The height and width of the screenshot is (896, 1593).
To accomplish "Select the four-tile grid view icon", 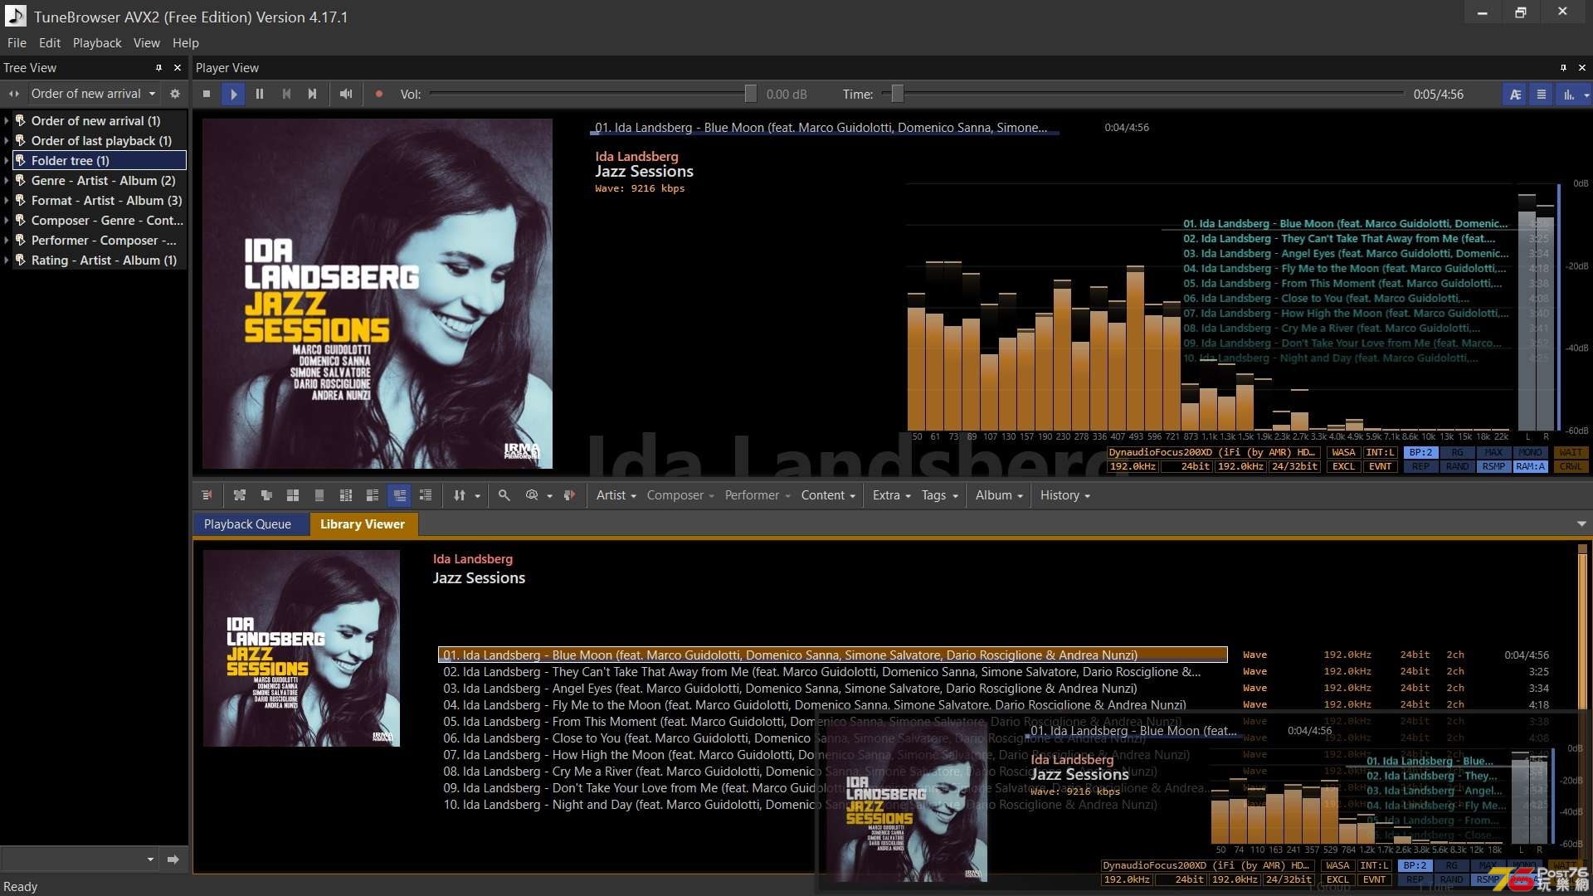I will [293, 495].
